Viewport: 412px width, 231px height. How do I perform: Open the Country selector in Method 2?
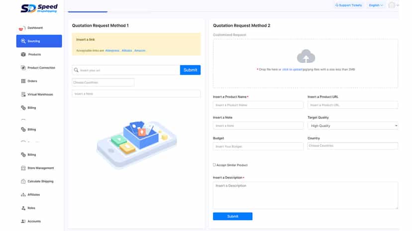pos(353,146)
